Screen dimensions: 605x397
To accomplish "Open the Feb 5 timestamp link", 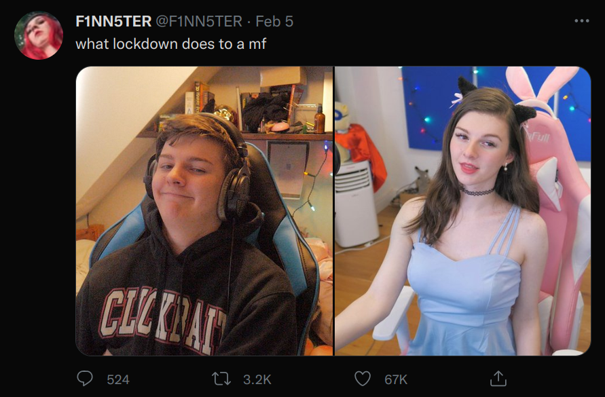I will (274, 21).
